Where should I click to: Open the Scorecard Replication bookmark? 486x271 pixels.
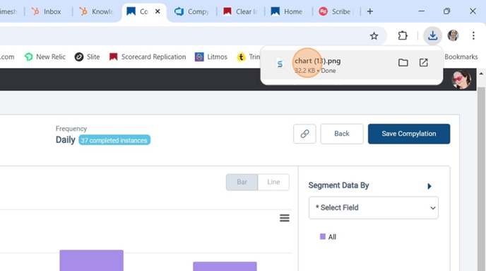tap(148, 57)
